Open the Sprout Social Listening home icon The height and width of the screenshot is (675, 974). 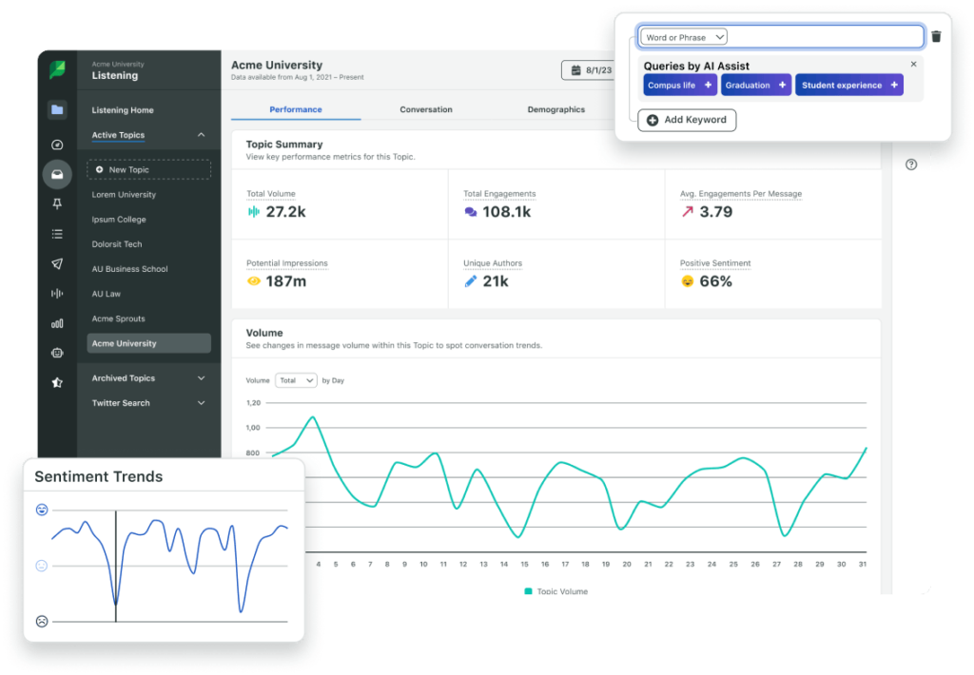click(56, 69)
